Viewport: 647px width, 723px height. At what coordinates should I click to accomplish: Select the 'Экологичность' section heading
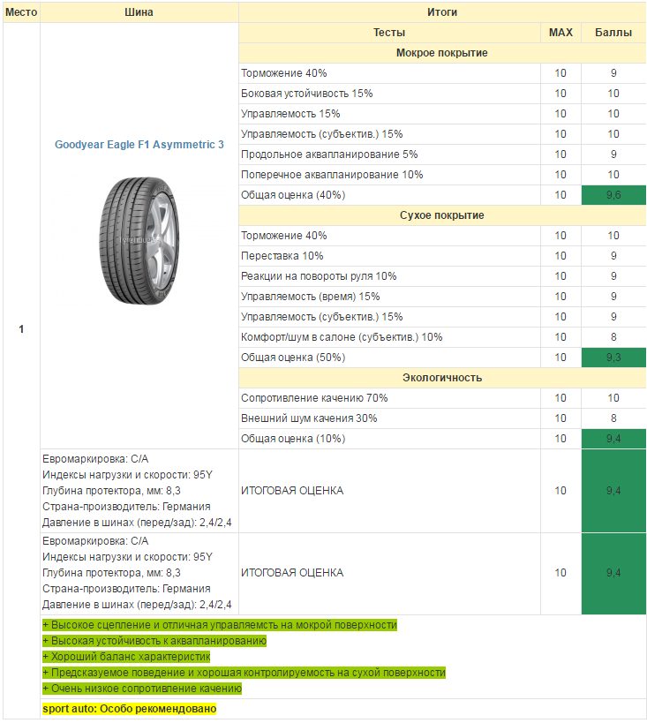441,378
